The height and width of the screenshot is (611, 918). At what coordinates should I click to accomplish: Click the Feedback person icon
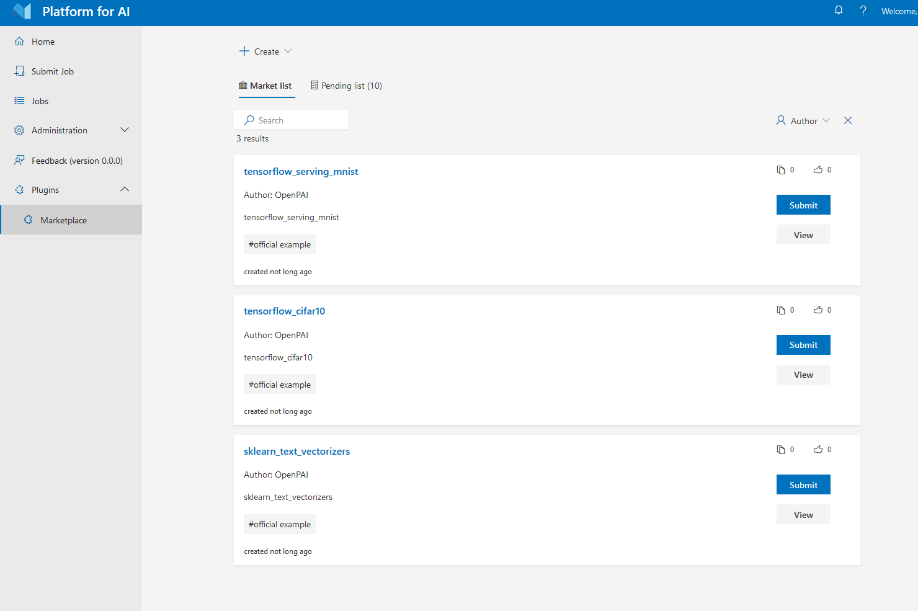click(x=19, y=160)
